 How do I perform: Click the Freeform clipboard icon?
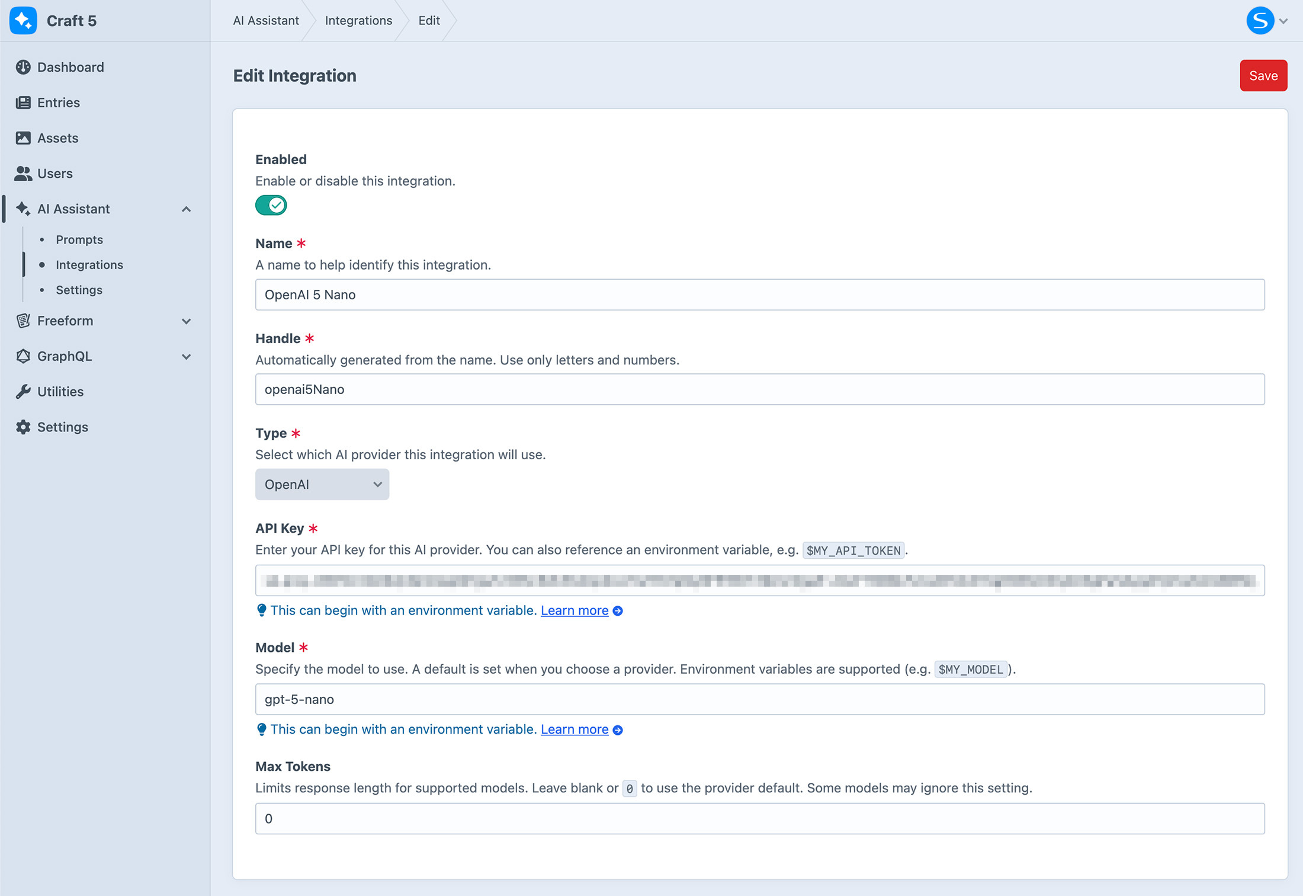click(23, 321)
